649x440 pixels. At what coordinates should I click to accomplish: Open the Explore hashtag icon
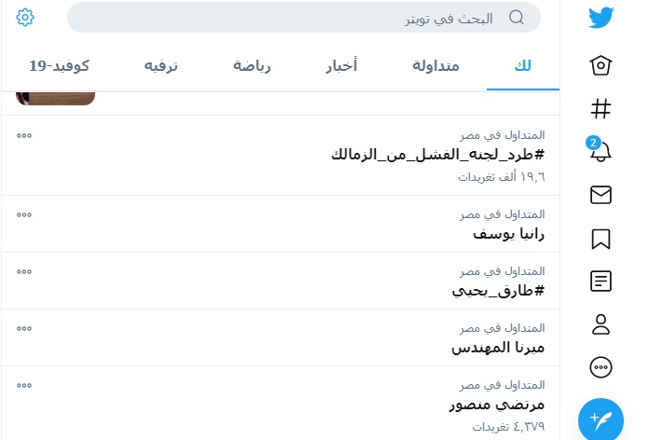pyautogui.click(x=601, y=108)
